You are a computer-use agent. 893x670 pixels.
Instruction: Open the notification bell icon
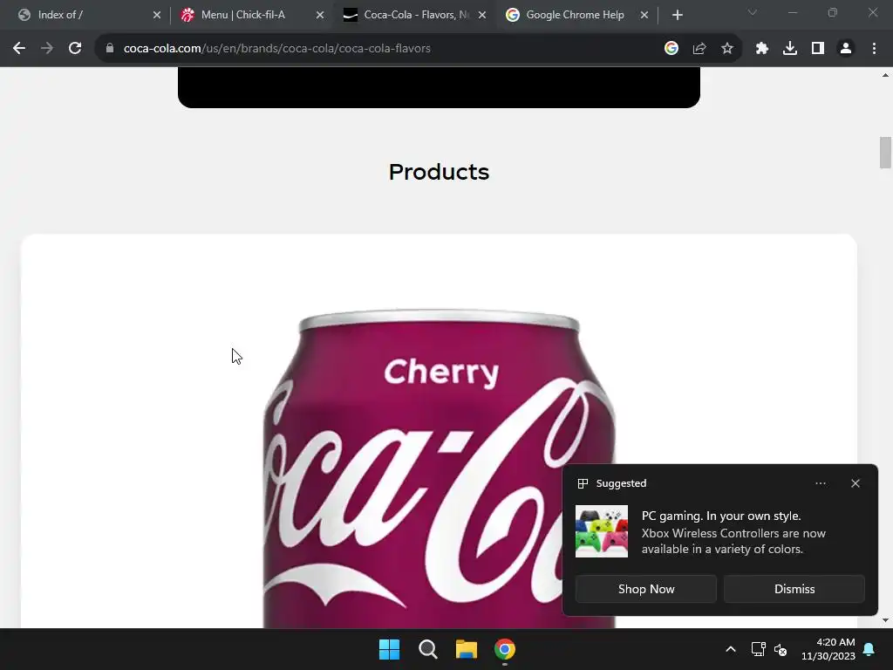click(x=869, y=649)
